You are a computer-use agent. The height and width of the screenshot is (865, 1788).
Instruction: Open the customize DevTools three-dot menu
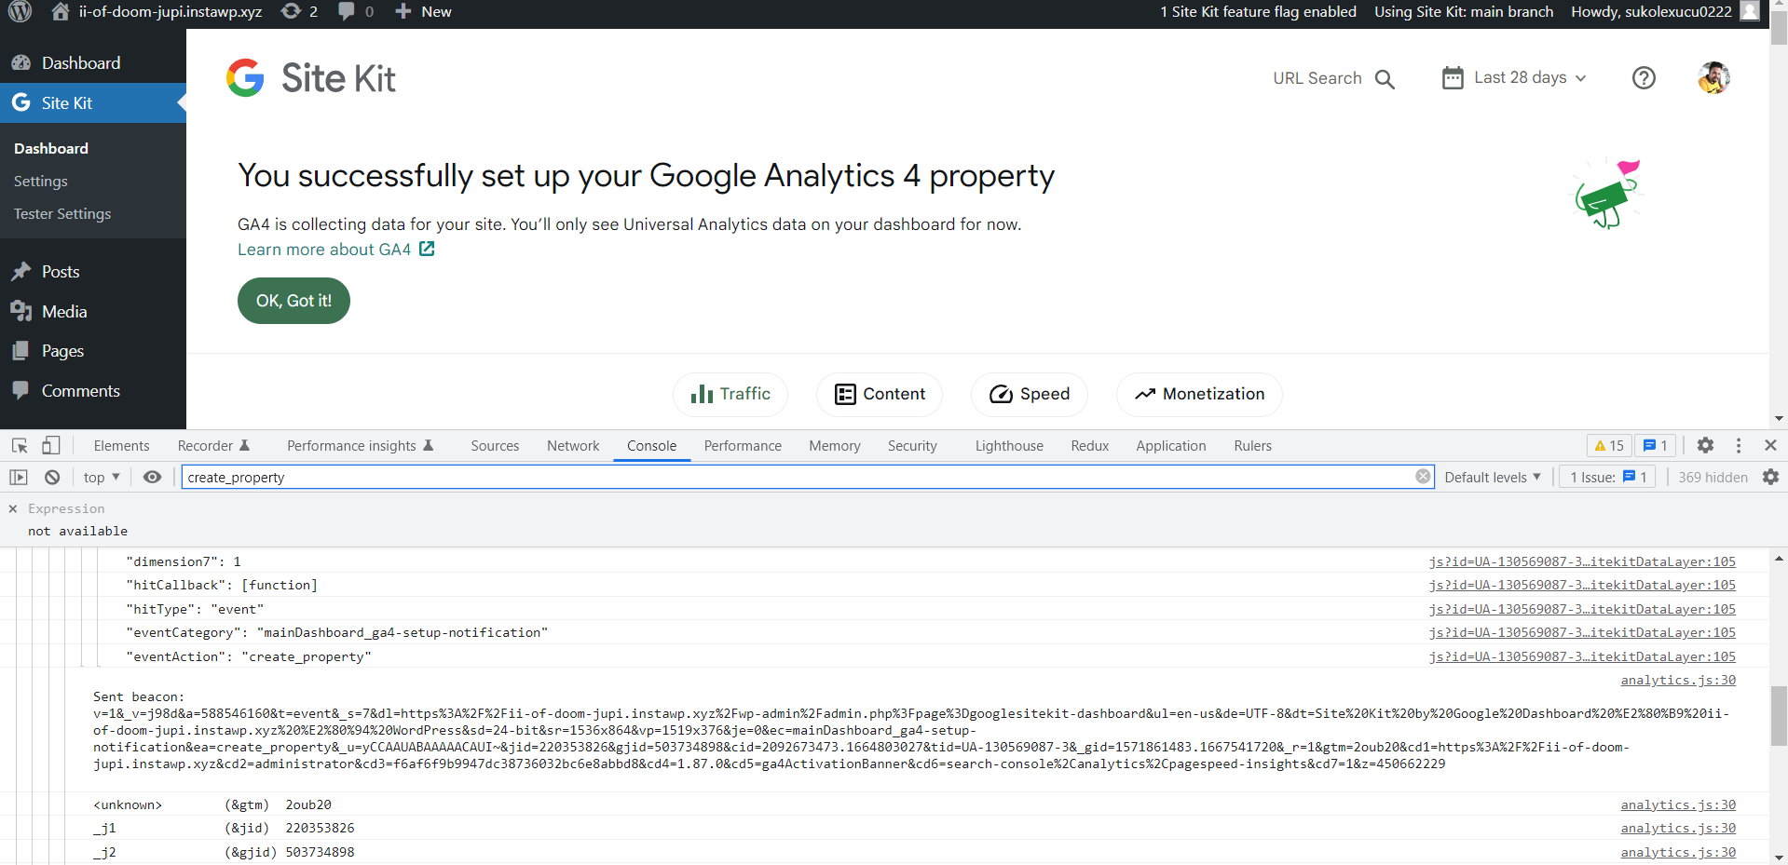coord(1738,445)
